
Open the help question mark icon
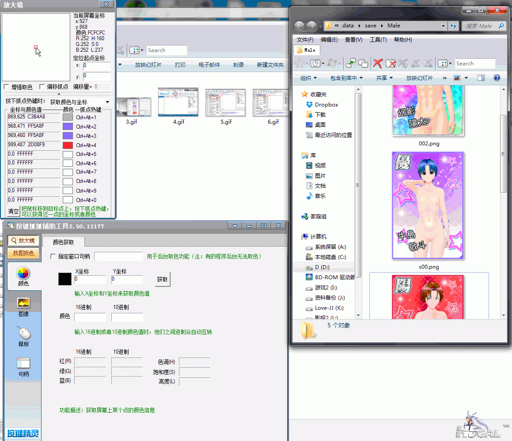click(x=497, y=78)
